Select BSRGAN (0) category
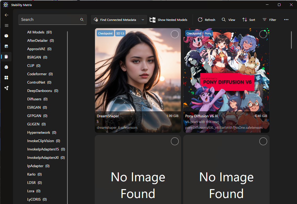The height and width of the screenshot is (204, 297). pyautogui.click(x=37, y=57)
